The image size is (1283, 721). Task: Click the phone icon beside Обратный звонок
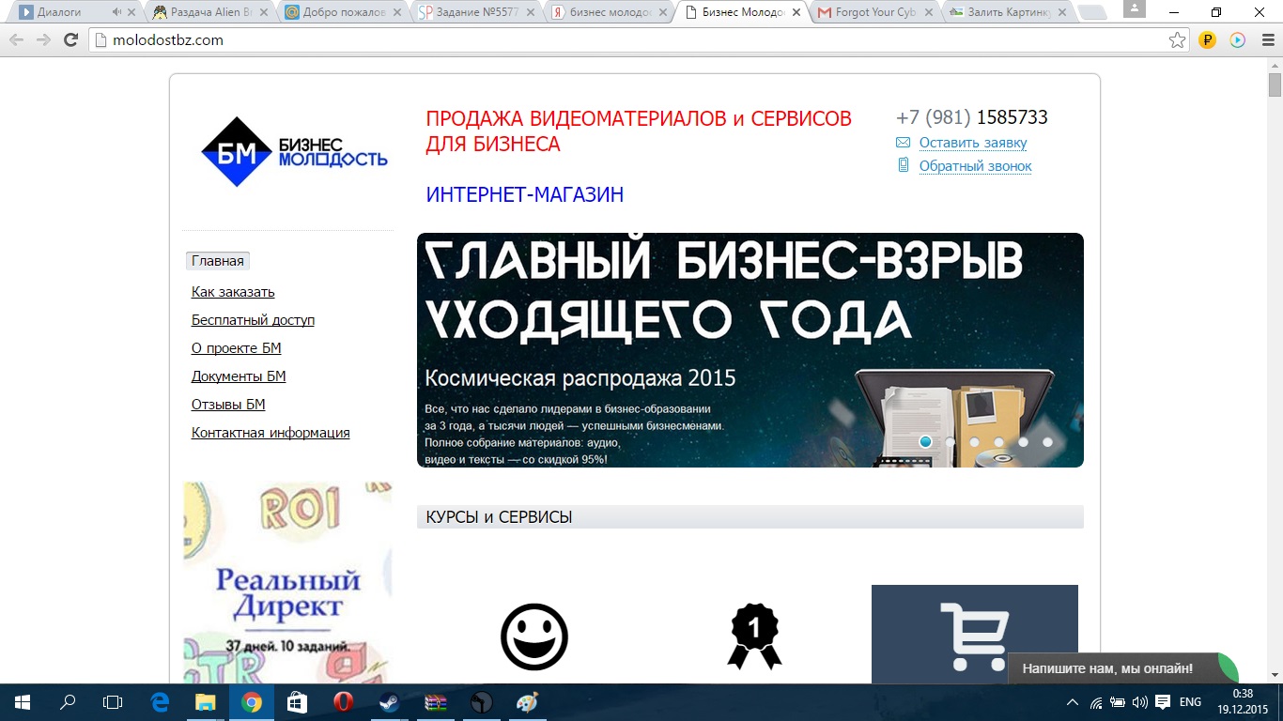click(904, 165)
